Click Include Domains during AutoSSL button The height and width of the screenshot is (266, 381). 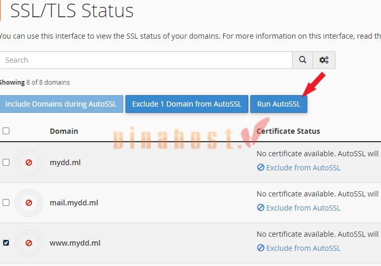pos(61,104)
